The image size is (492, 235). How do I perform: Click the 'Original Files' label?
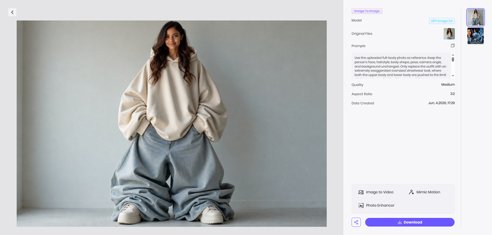(x=362, y=34)
